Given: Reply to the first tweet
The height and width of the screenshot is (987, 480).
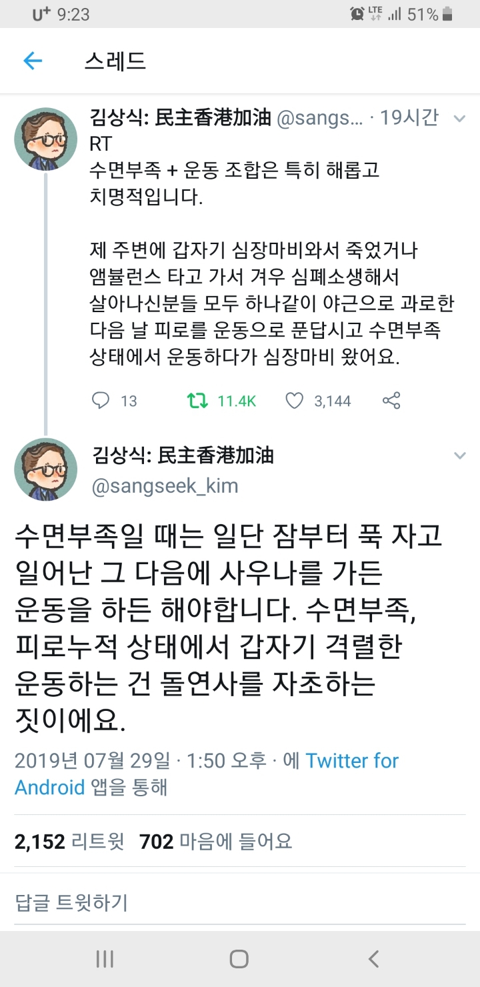Looking at the screenshot, I should 101,400.
